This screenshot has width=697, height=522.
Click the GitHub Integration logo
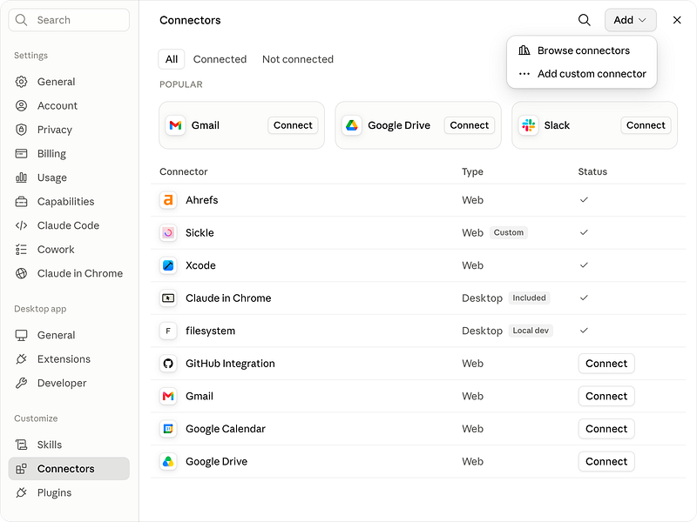tap(168, 364)
